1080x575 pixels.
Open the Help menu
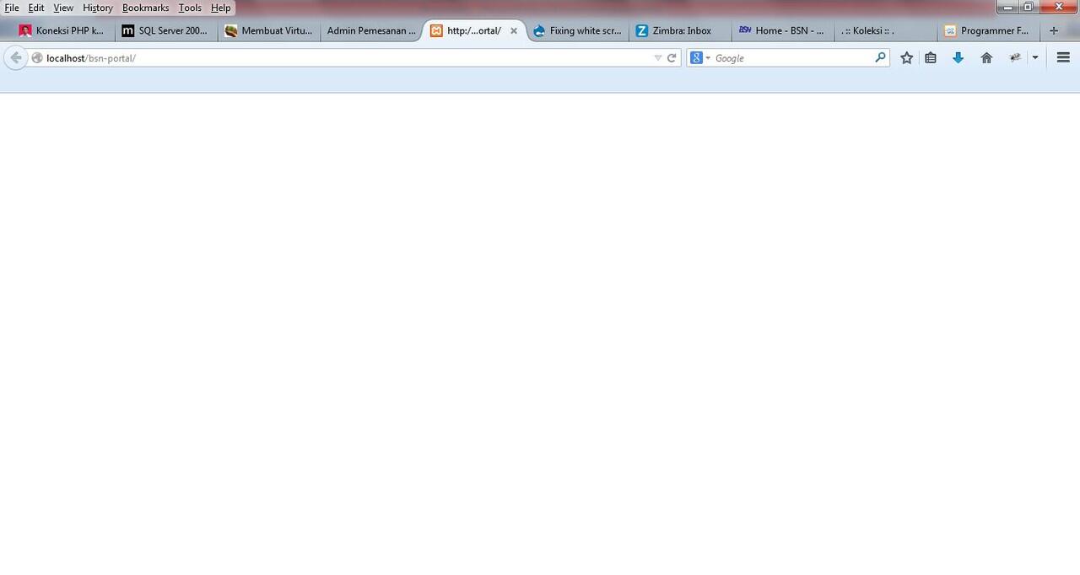pyautogui.click(x=221, y=8)
